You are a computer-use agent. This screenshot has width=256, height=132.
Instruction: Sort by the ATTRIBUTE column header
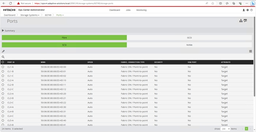click(x=226, y=62)
